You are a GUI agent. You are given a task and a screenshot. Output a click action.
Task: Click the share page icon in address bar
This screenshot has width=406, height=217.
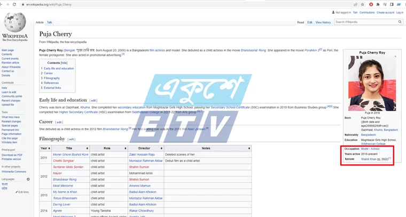[x=355, y=4]
